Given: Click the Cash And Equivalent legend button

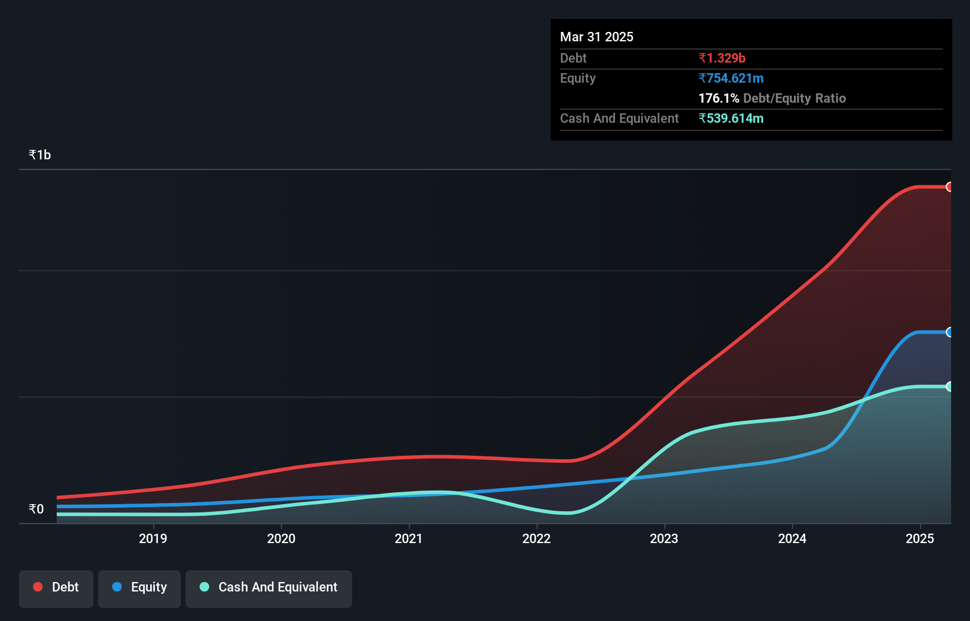Looking at the screenshot, I should [268, 587].
